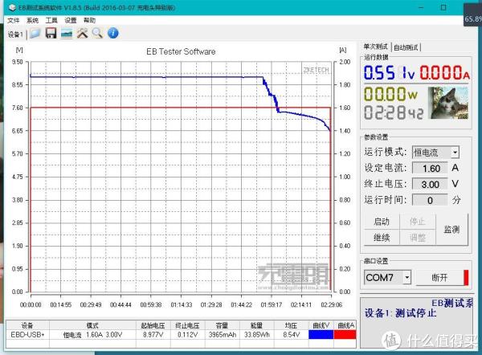
Task: Expand the COM7 serial port dropdown
Action: coord(407,278)
